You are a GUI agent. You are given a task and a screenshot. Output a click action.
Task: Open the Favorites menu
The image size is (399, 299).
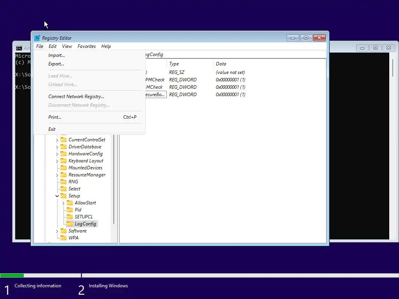(87, 46)
